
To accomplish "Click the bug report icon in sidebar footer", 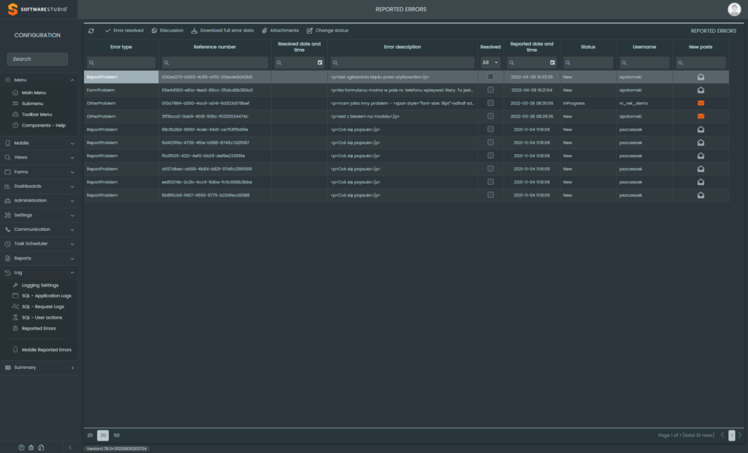I will [x=31, y=447].
